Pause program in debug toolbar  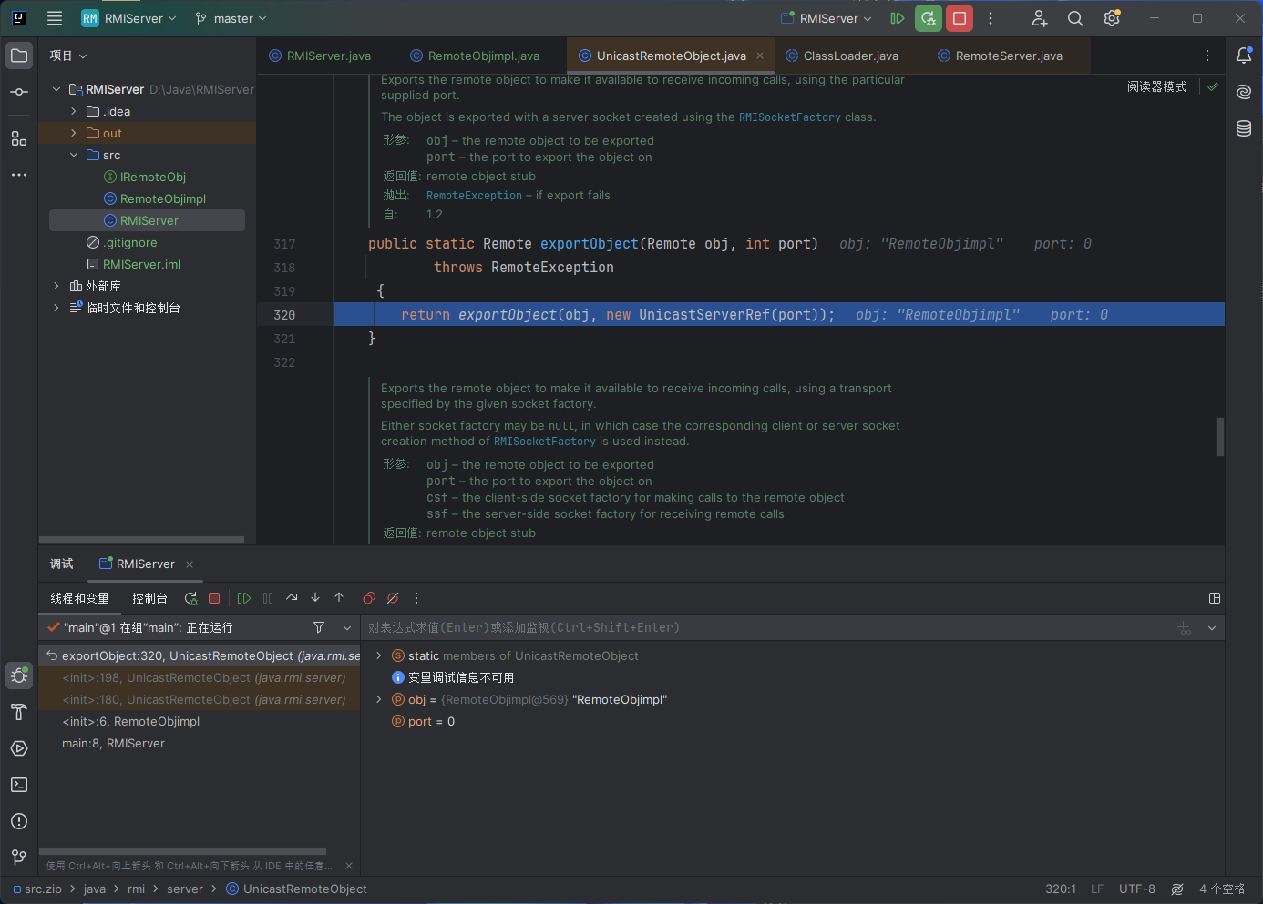coord(268,598)
